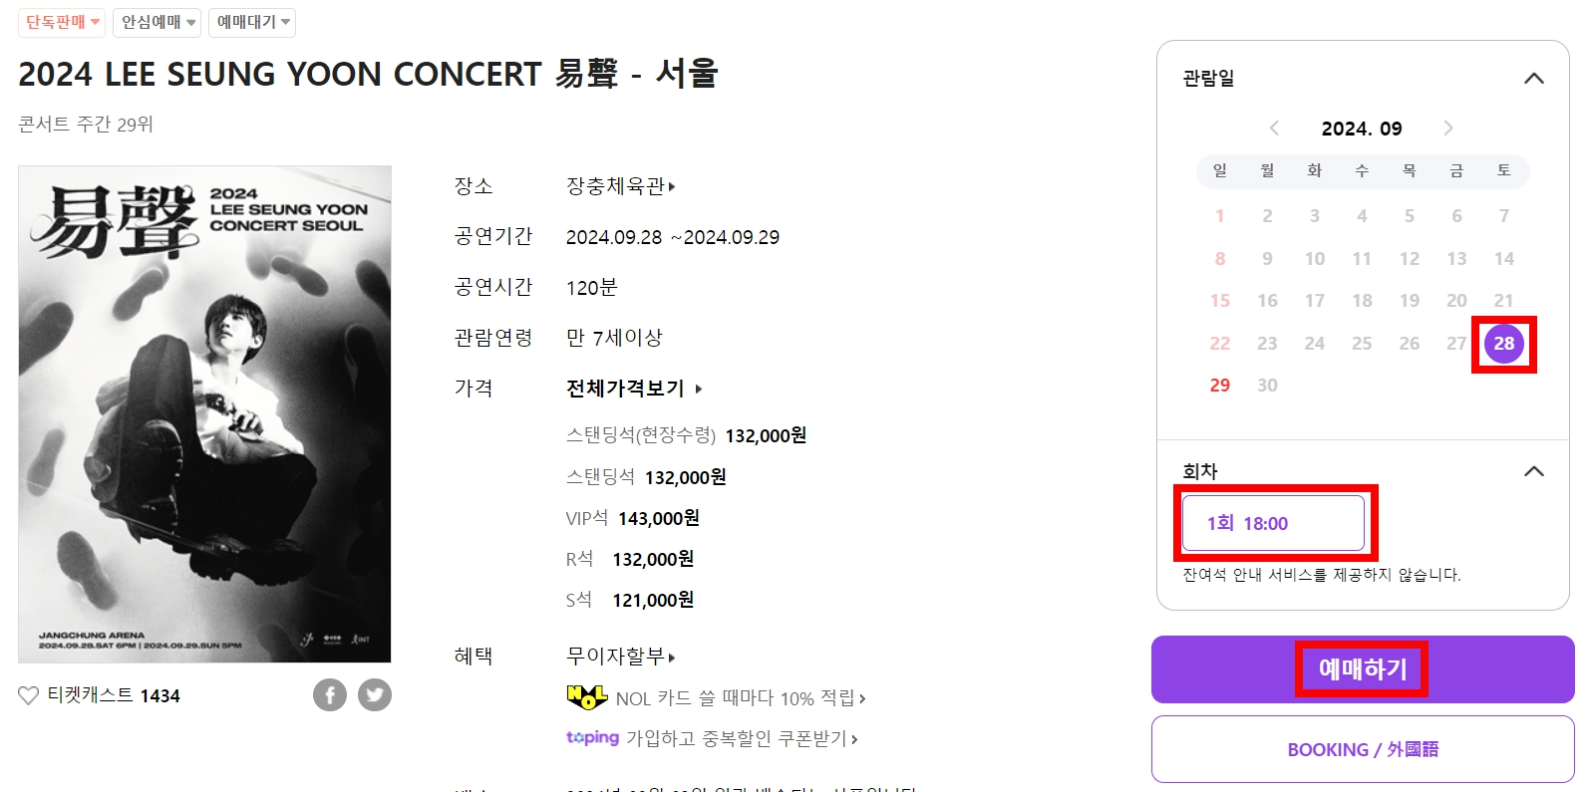
Task: Click the toping logo
Action: coord(592,738)
